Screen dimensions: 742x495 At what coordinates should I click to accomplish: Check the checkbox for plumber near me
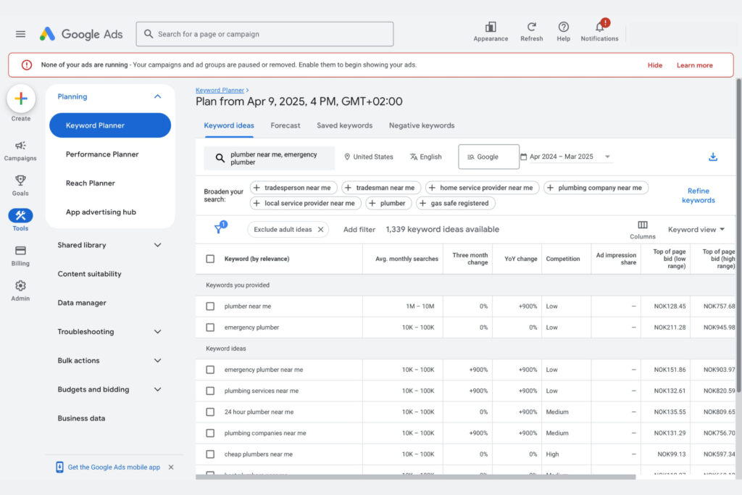(210, 307)
